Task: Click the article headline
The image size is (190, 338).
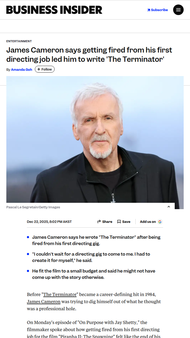Action: [x=89, y=54]
